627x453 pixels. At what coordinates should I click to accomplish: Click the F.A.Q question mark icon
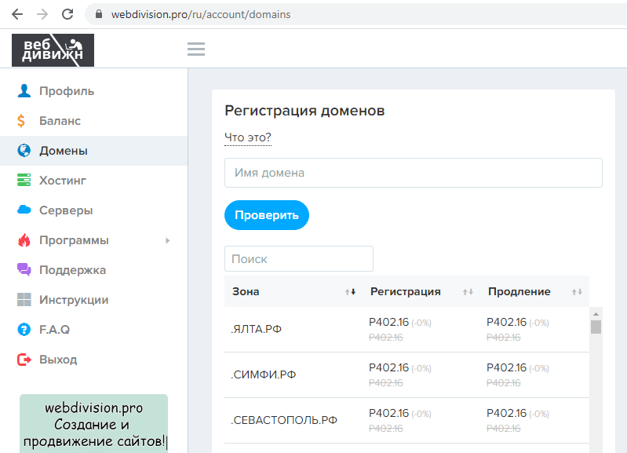(24, 330)
